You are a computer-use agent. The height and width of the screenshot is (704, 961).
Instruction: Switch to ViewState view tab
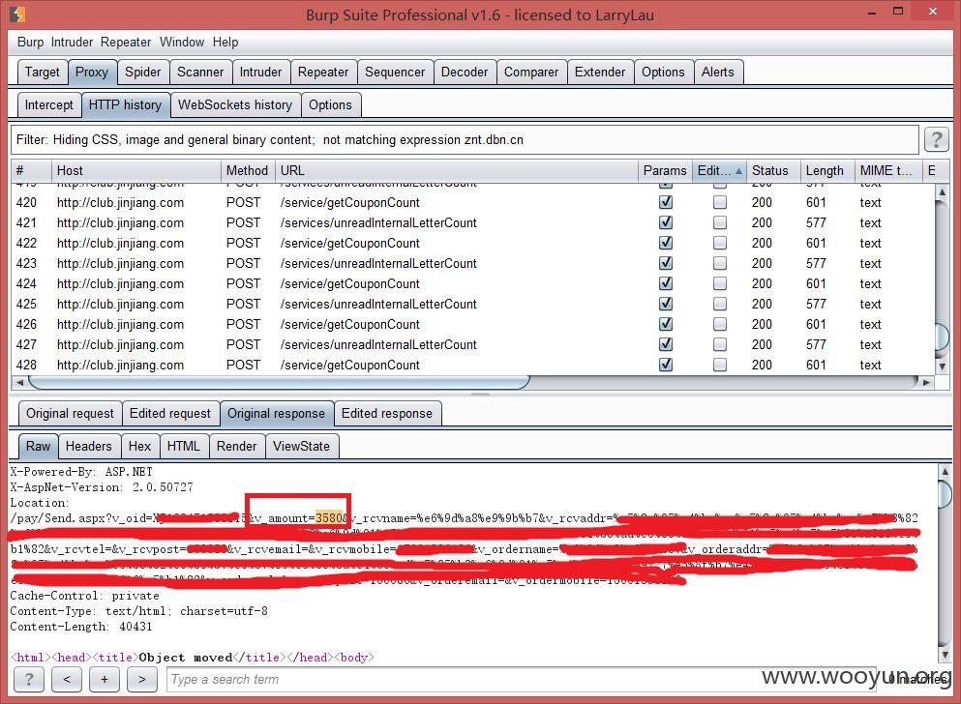tap(302, 446)
